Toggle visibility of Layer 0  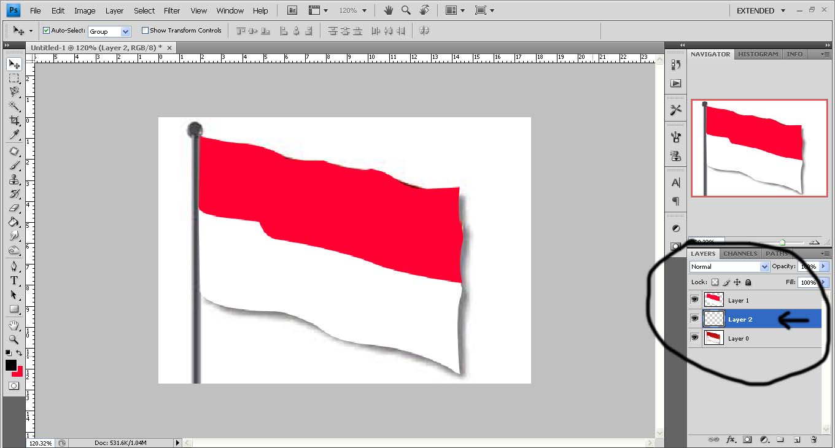coord(694,338)
